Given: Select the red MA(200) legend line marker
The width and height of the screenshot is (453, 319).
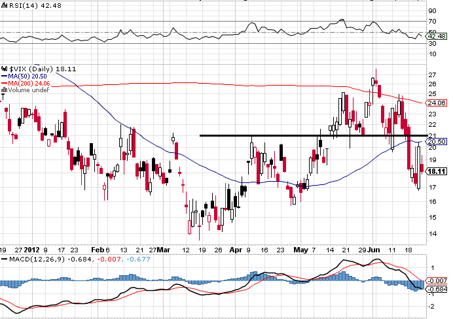Looking at the screenshot, I should click(5, 84).
